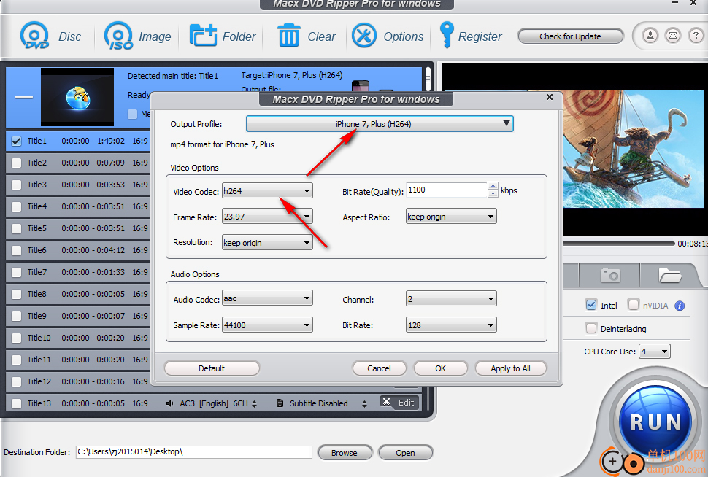Open the audio Bit Rate dropdown

pos(451,325)
